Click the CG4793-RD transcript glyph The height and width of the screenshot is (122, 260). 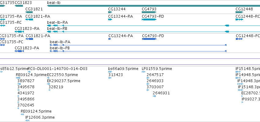(x=149, y=19)
